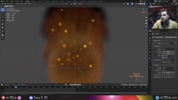178x100 pixels.
Task: Select the Measure tool
Action: pos(3,34)
